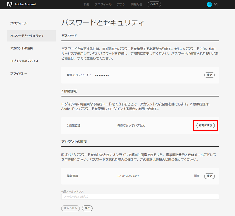Viewport: 235px width, 216px height.
Task: Click the 現在のパスワード label
Action: [x=79, y=75]
